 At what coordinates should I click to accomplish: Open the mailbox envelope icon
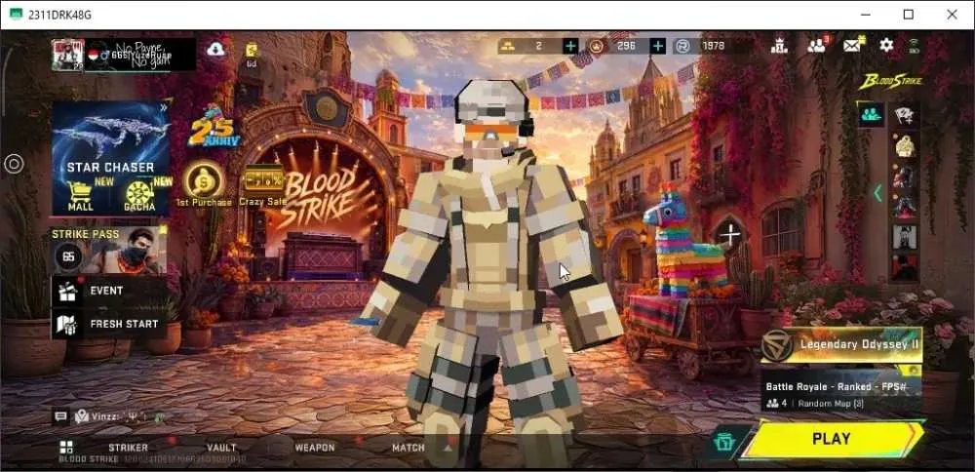852,45
